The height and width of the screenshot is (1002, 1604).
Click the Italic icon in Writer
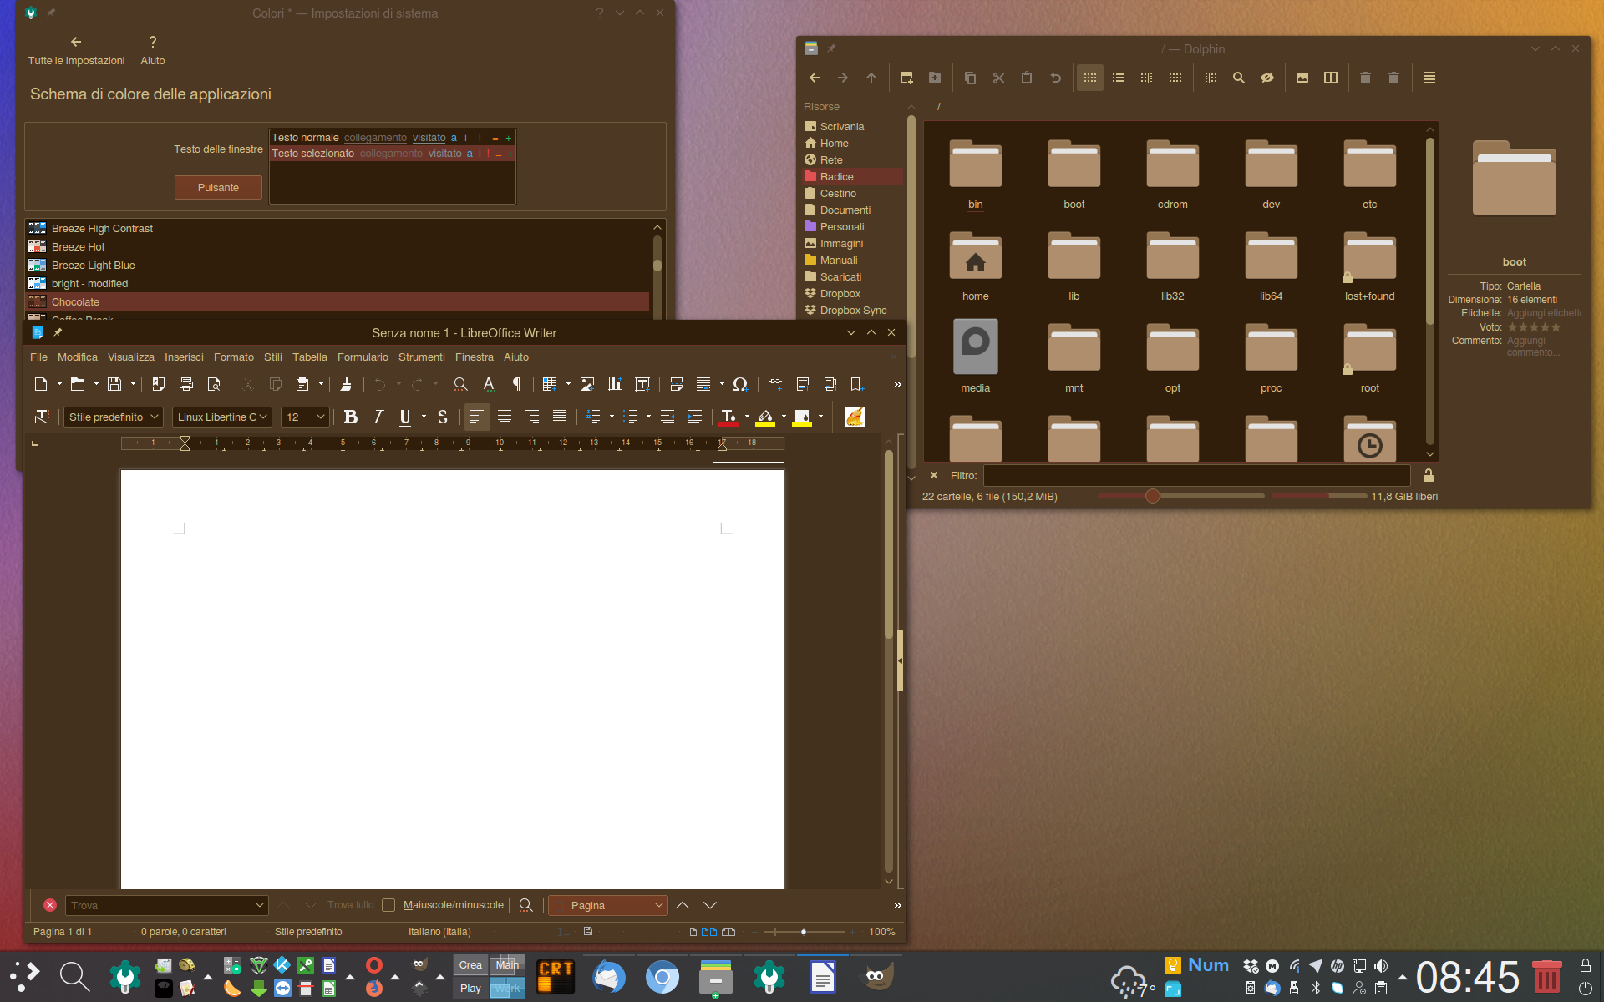[378, 417]
